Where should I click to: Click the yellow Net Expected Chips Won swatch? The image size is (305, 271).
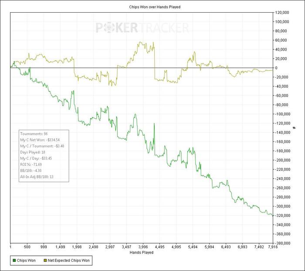45,261
